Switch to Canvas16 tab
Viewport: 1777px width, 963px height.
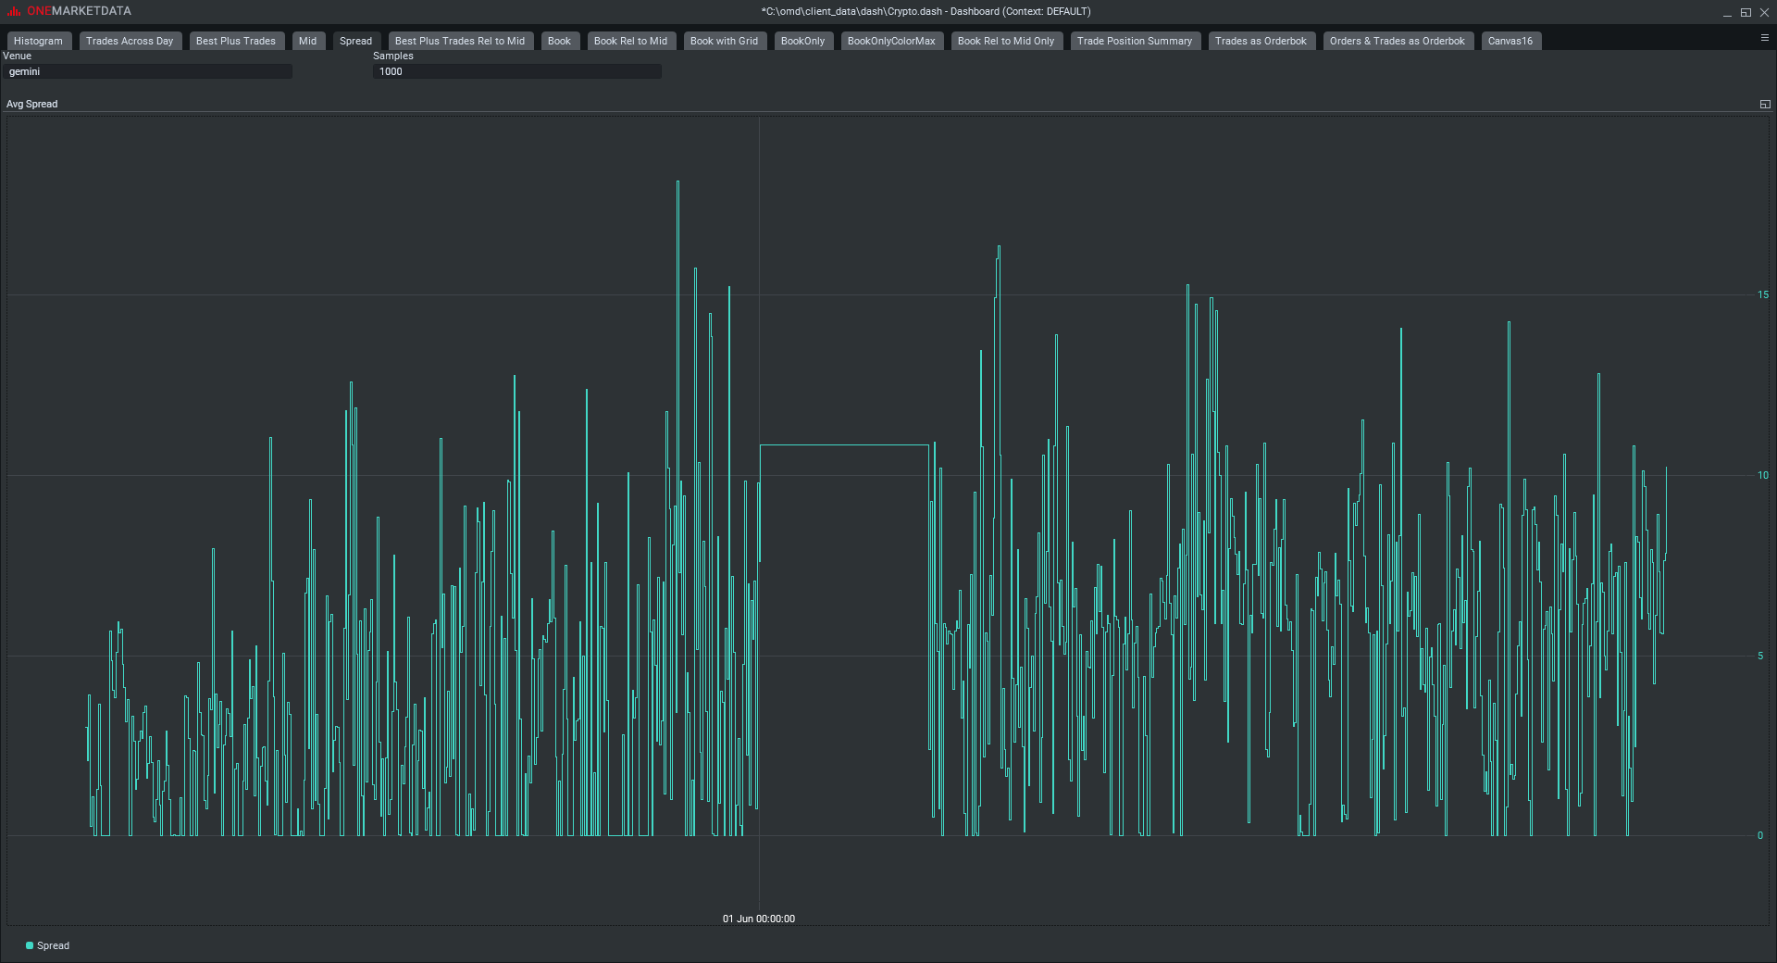[1510, 41]
